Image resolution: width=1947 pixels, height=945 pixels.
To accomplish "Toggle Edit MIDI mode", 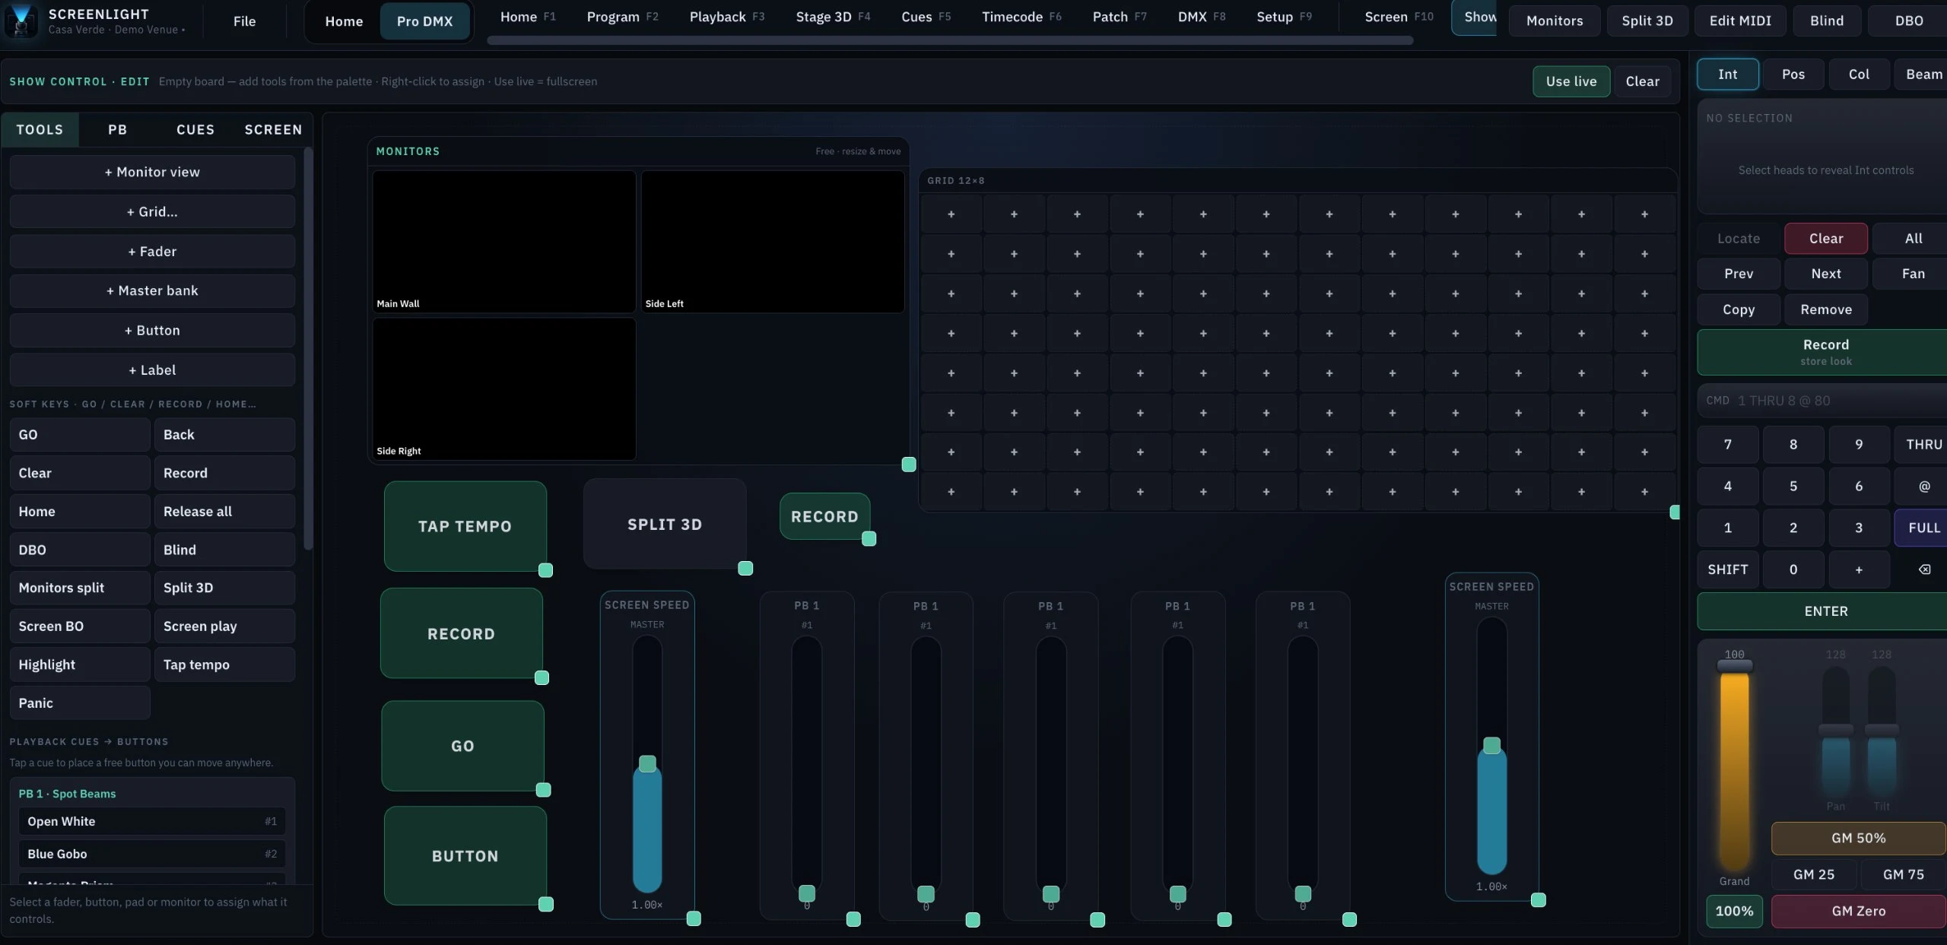I will [x=1740, y=21].
